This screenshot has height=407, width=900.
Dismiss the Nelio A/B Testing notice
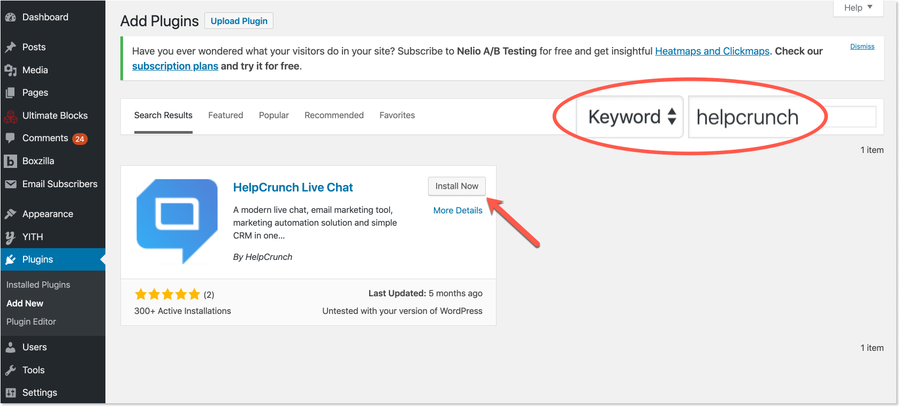tap(862, 46)
